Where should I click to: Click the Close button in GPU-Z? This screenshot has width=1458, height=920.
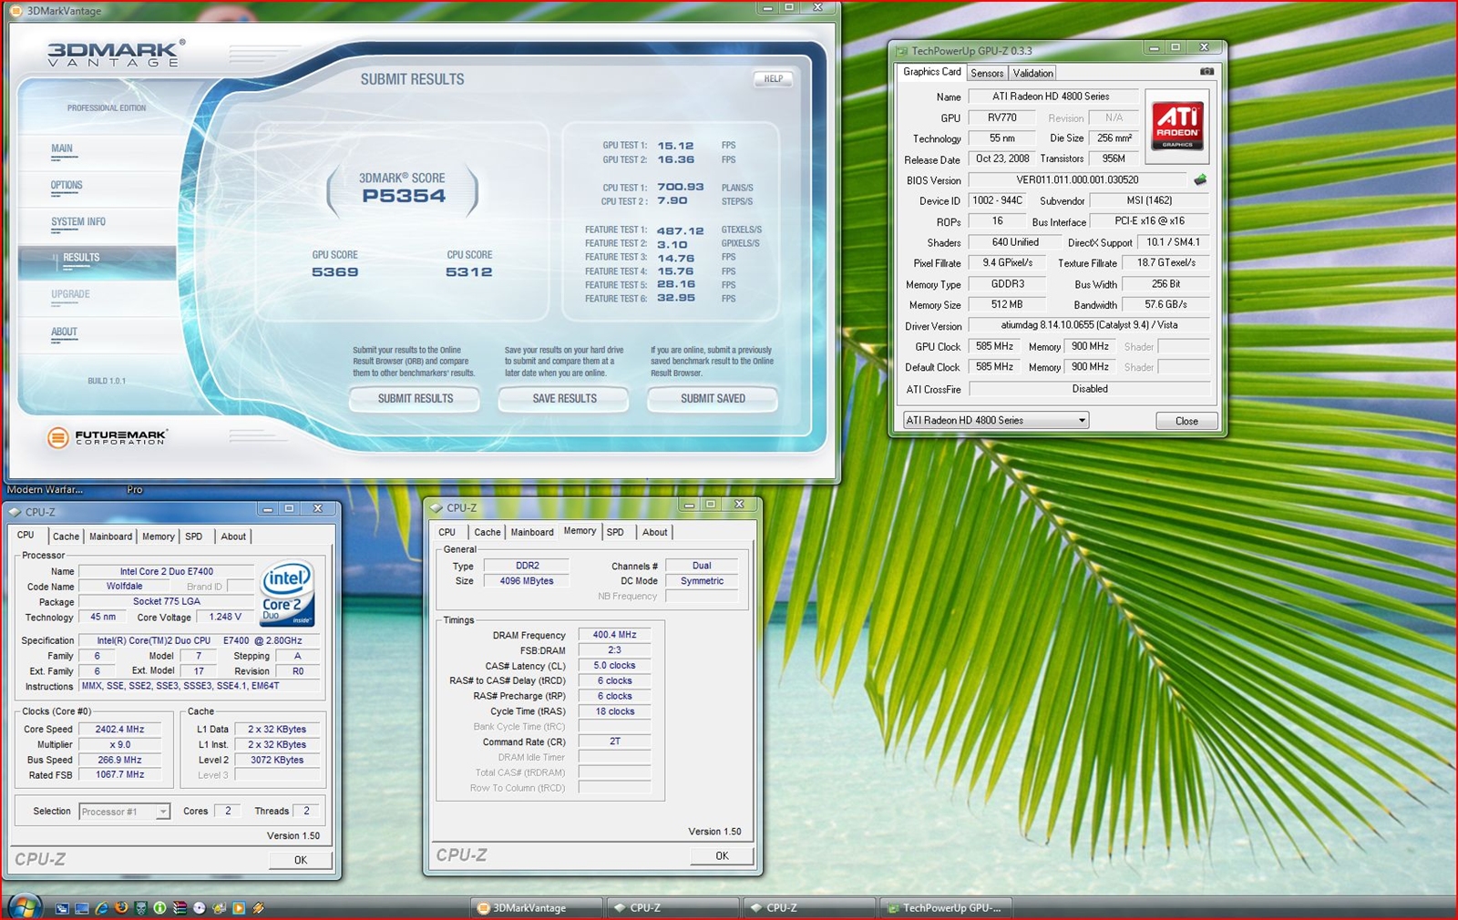click(x=1186, y=421)
